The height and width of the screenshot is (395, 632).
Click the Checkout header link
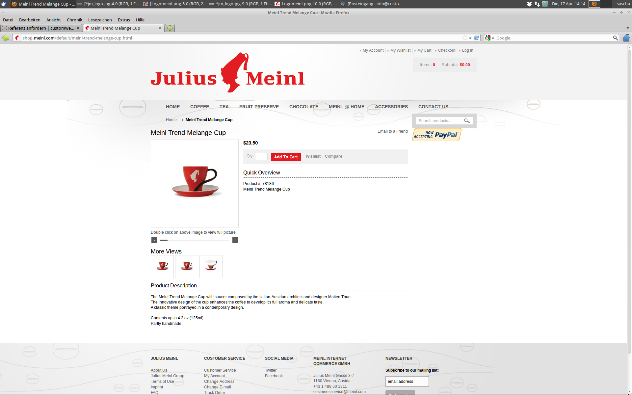[x=447, y=50]
